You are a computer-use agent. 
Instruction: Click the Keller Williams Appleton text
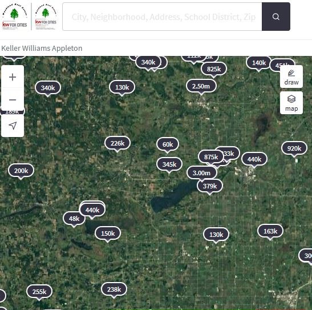click(42, 48)
